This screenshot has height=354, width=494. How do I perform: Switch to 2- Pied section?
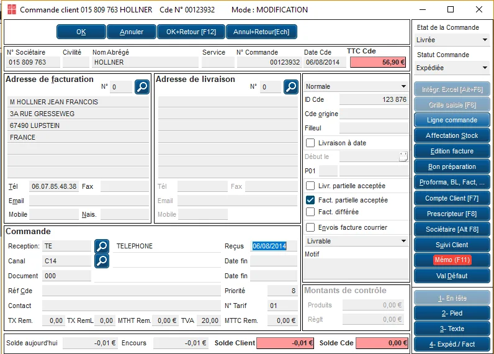click(x=452, y=314)
